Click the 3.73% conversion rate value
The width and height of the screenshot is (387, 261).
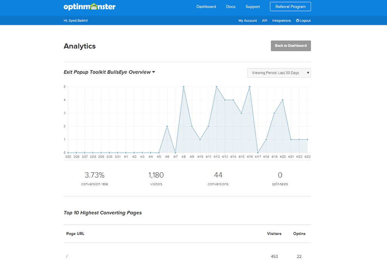click(x=94, y=175)
